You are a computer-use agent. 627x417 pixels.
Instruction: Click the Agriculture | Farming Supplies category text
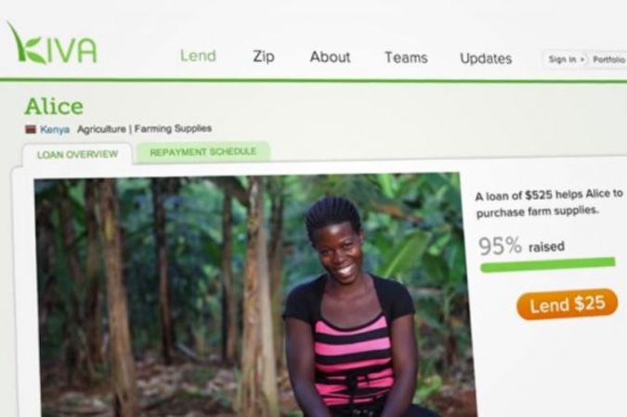click(144, 129)
